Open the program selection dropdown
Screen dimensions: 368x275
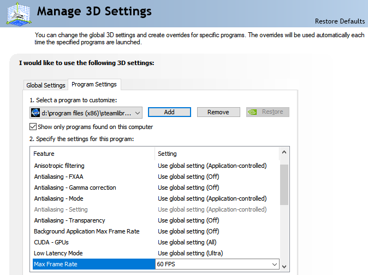[137, 112]
